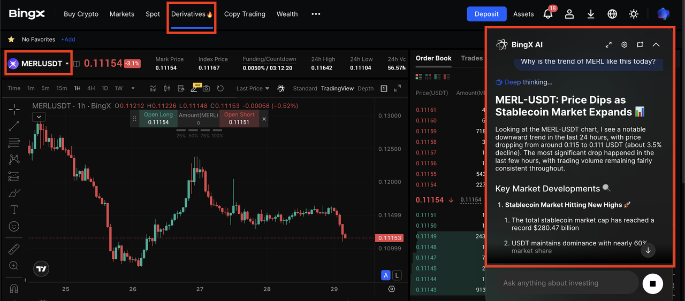Reset the chart with the refresh icon

220,88
